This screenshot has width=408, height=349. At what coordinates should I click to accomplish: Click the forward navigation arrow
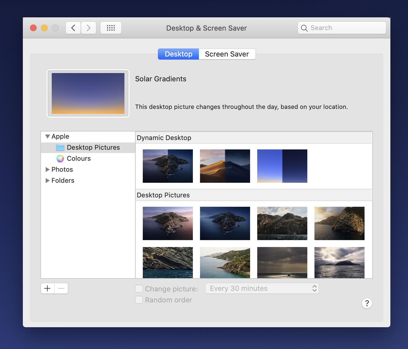point(88,28)
